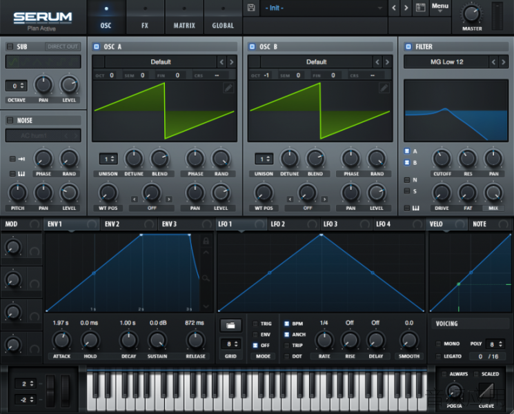
Task: Toggle LFO BPM sync
Action: [x=286, y=324]
